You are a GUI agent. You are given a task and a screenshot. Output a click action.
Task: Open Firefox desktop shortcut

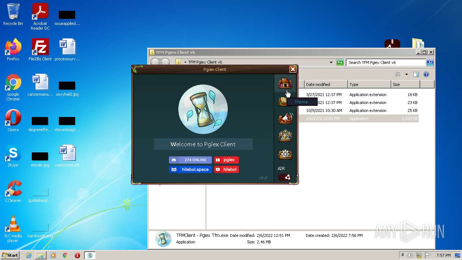point(13,50)
